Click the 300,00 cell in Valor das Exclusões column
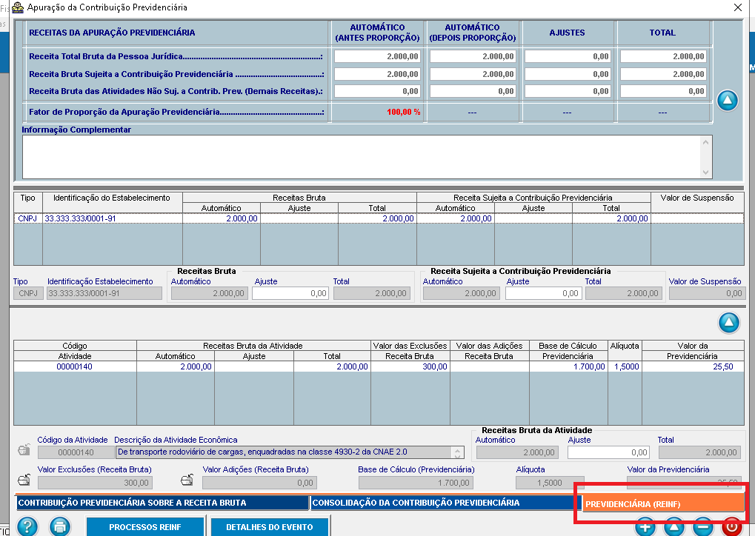 coord(409,366)
